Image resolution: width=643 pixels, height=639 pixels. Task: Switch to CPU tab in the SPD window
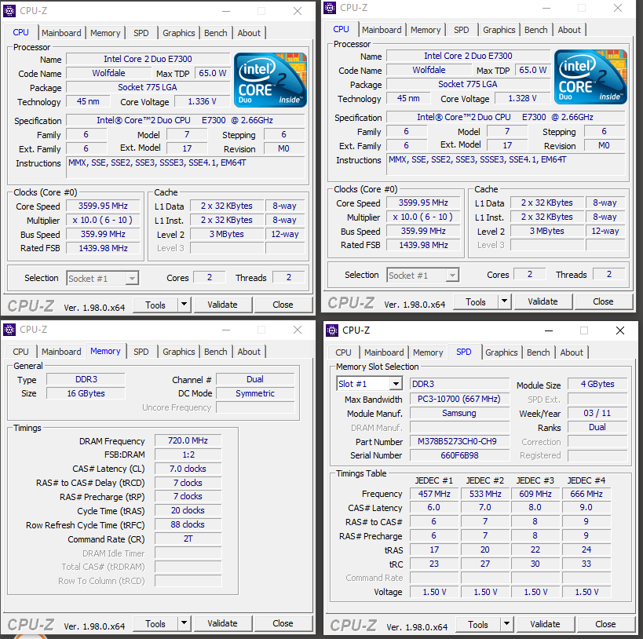tap(343, 352)
